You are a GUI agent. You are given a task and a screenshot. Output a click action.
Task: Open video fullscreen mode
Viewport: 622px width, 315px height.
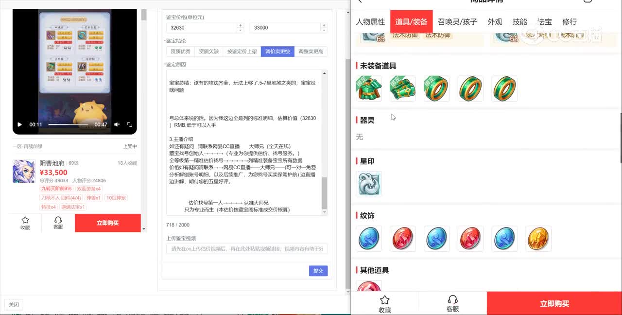pos(130,124)
